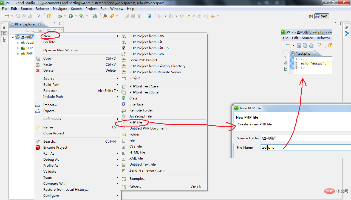The image size is (351, 200).
Task: Select the PHP perspective button
Action: [321, 16]
